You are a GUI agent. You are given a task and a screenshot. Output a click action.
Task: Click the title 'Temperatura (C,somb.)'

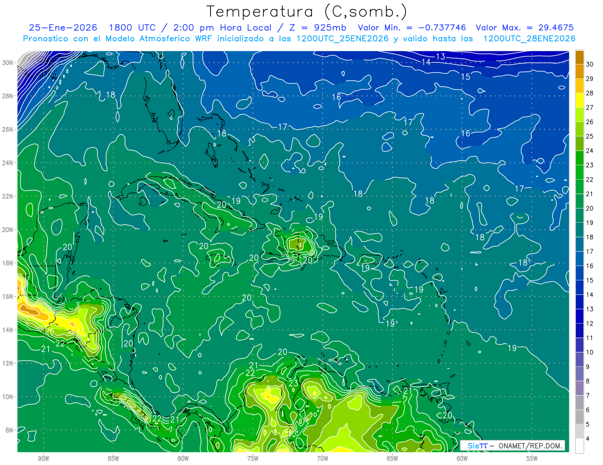tap(307, 11)
